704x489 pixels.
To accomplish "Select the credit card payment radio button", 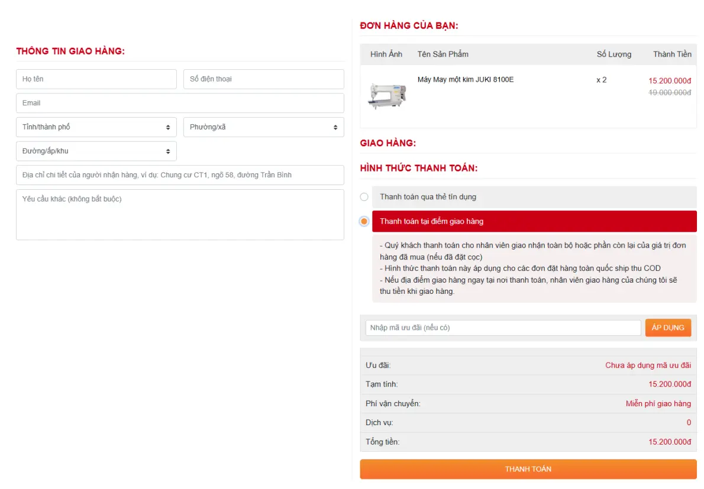I will click(364, 197).
